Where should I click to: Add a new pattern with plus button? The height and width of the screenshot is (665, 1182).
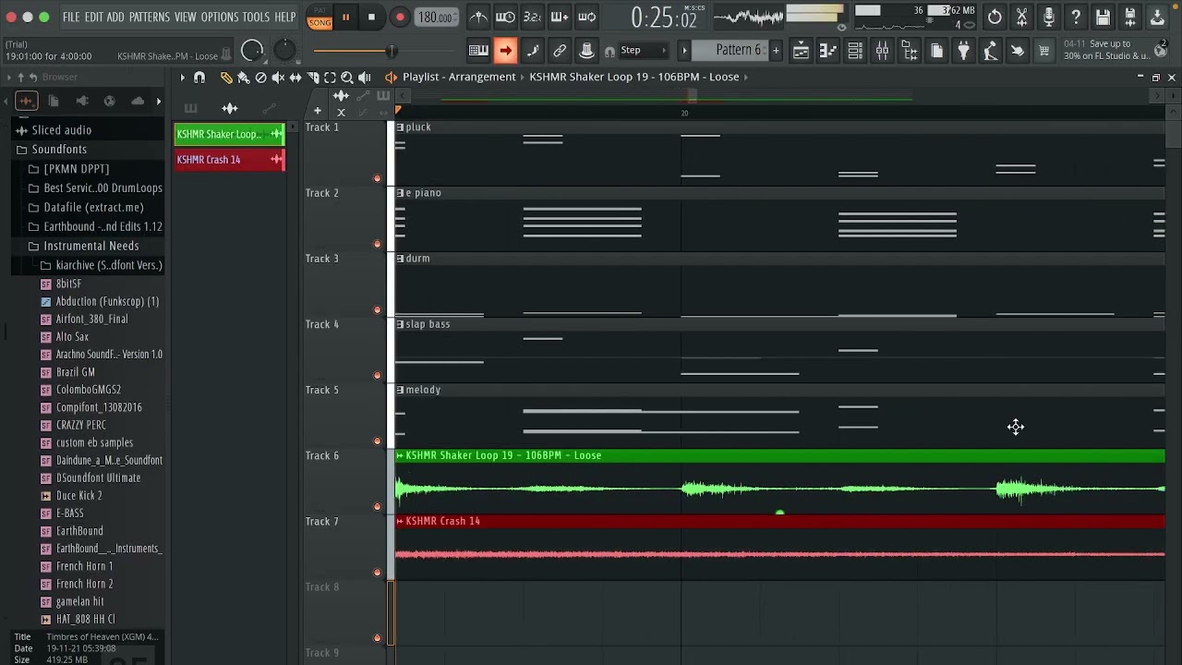click(x=777, y=51)
